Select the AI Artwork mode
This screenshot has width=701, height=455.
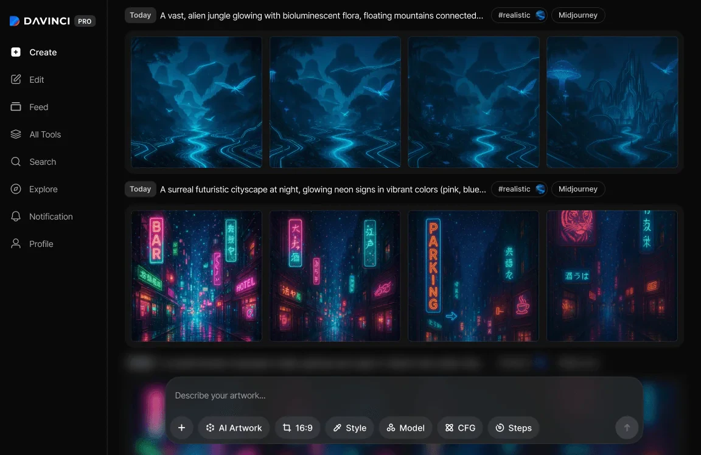pos(234,428)
